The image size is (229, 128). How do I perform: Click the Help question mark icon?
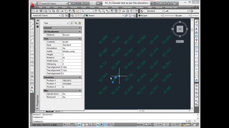click(175, 4)
